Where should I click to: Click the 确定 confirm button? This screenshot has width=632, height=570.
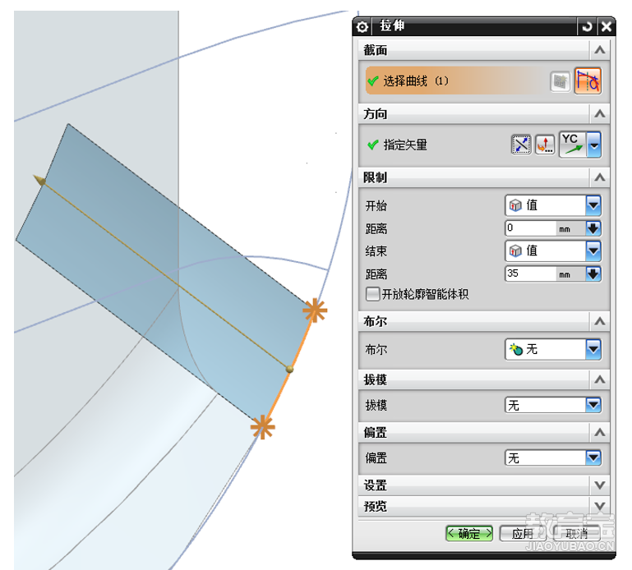(x=469, y=534)
